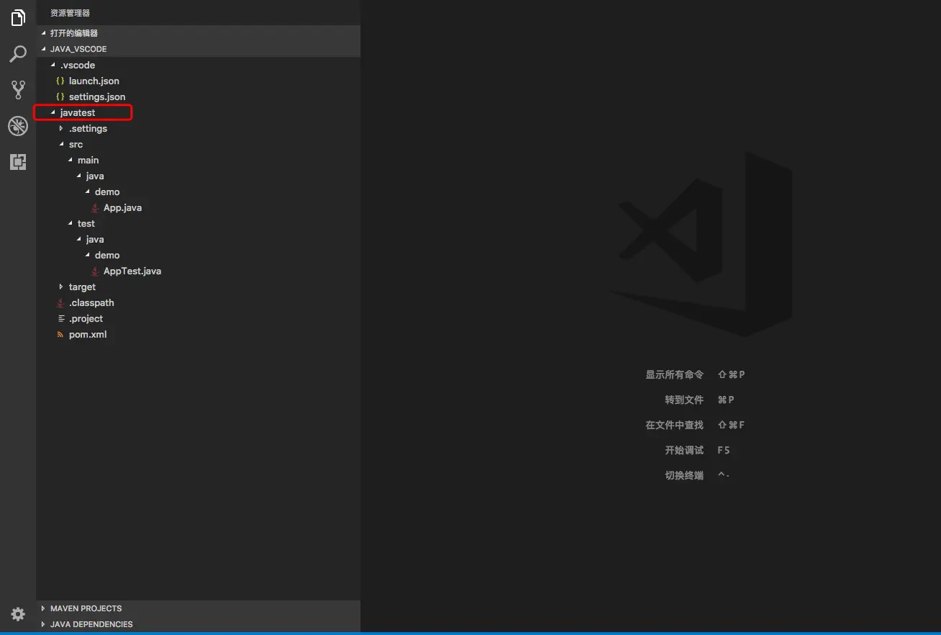941x635 pixels.
Task: Select demo folder above App.java
Action: click(107, 192)
